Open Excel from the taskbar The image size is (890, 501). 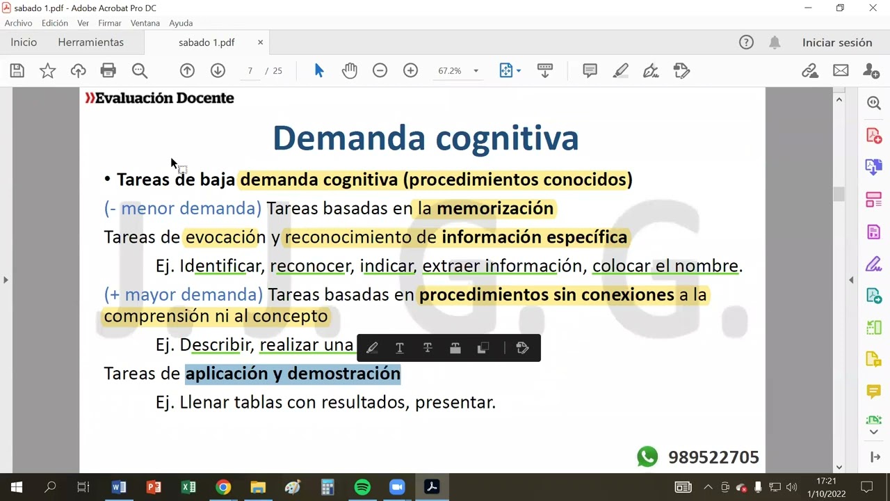click(188, 487)
